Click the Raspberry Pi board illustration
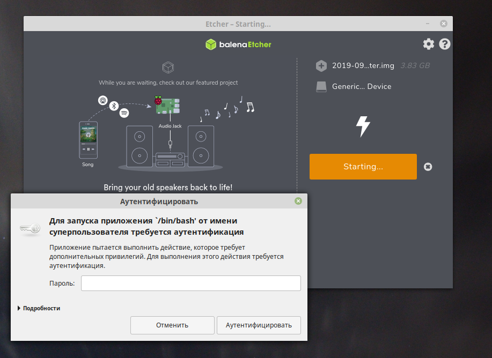The width and height of the screenshot is (492, 358). click(167, 105)
